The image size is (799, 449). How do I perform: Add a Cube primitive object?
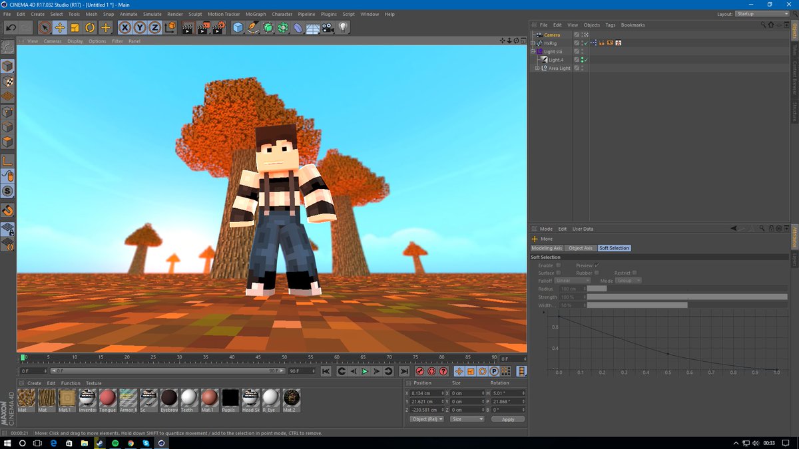[238, 27]
